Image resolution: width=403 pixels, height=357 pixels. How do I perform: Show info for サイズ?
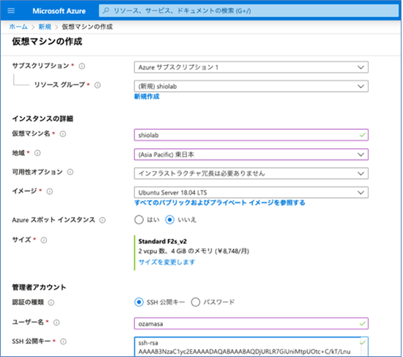click(44, 240)
